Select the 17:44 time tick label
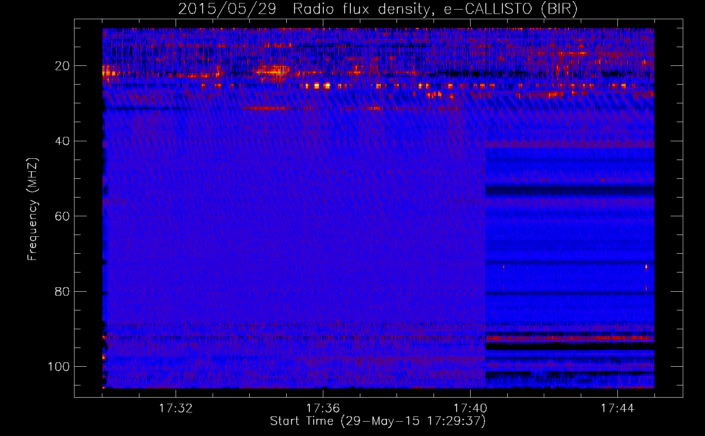The height and width of the screenshot is (436, 705). 617,408
